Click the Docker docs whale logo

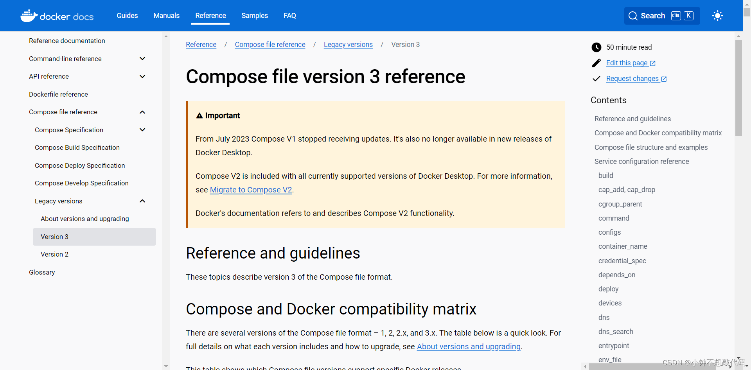(x=57, y=16)
